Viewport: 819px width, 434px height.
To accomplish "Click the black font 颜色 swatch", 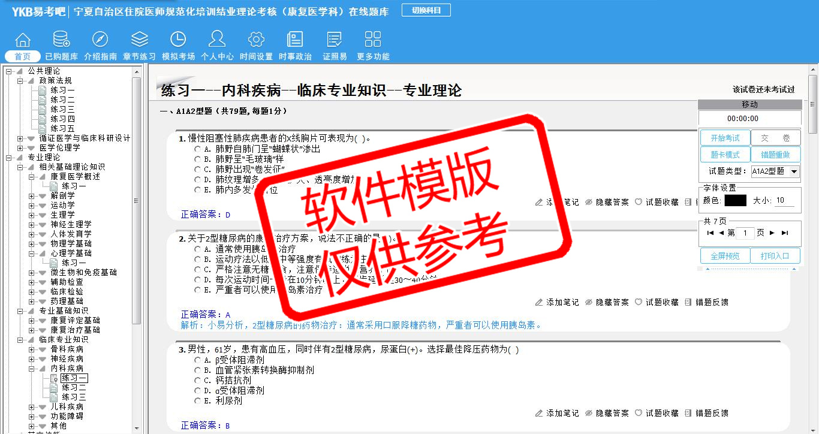I will tap(735, 201).
